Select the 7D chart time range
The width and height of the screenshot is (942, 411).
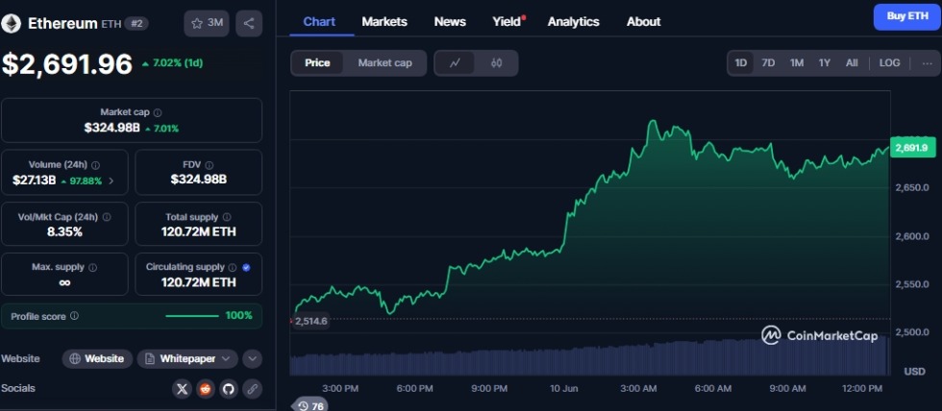[x=768, y=63]
